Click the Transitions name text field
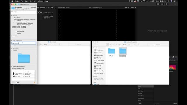The image size is (187, 105). pyautogui.click(x=24, y=43)
